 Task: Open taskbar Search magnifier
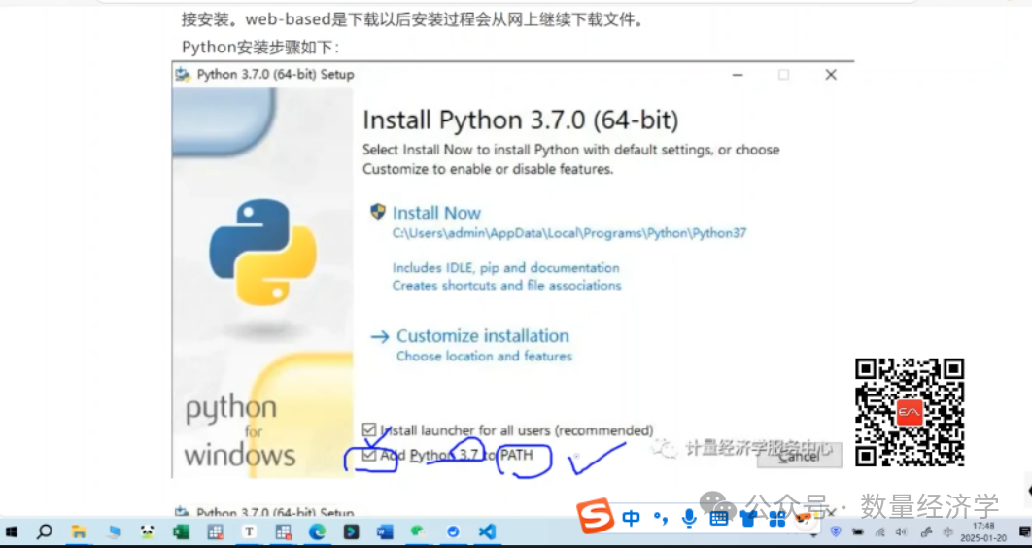45,531
